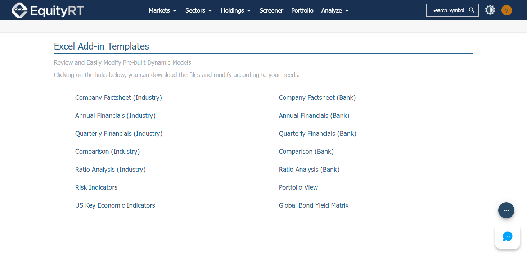The image size is (527, 255).
Task: Open Quarterly Financials (Industry) link
Action: [119, 134]
